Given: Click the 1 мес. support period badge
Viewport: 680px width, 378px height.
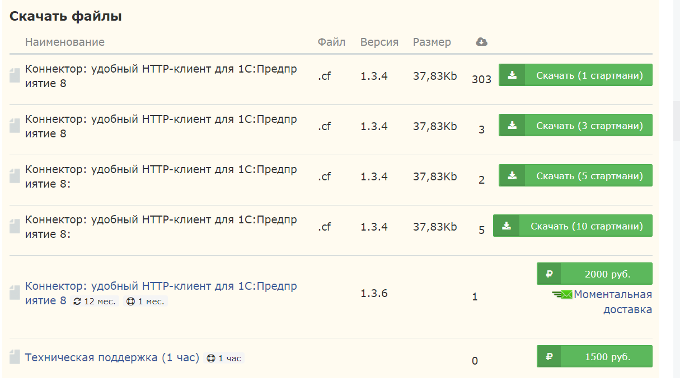Looking at the screenshot, I should tap(146, 302).
